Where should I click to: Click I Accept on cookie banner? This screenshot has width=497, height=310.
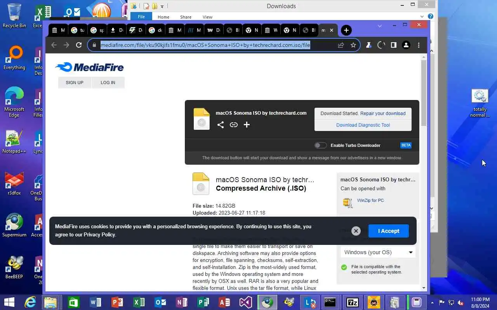389,231
